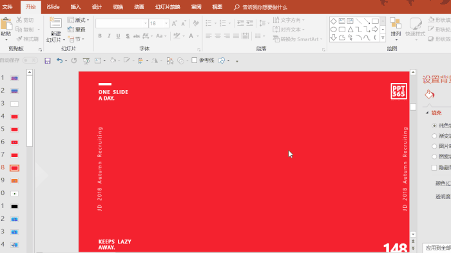Open the Section (节) dropdown

tap(76, 39)
